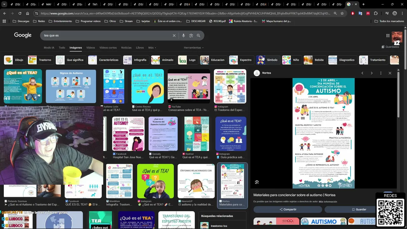Show previous image in preview panel

click(x=362, y=73)
